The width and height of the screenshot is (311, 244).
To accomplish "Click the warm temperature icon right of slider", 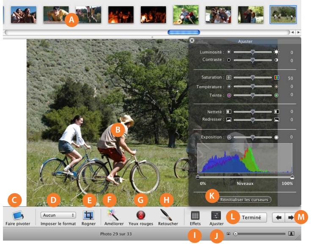I will [x=276, y=86].
